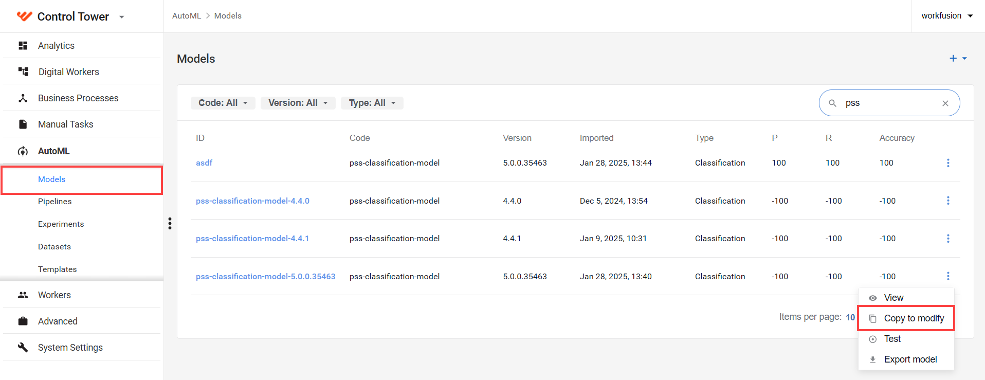Click the 'Jan 28, 2025, 13:44' imported date
The width and height of the screenshot is (985, 380).
(x=616, y=163)
